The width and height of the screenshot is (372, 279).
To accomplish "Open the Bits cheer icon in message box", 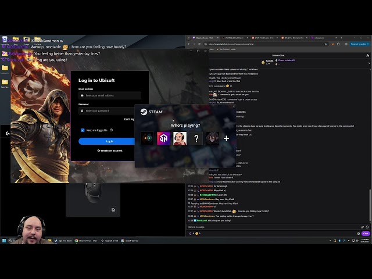I will point(362,227).
